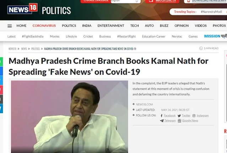Image resolution: width=227 pixels, height=153 pixels.
Task: Click the 1-min read clock icon
Action: click(x=201, y=48)
